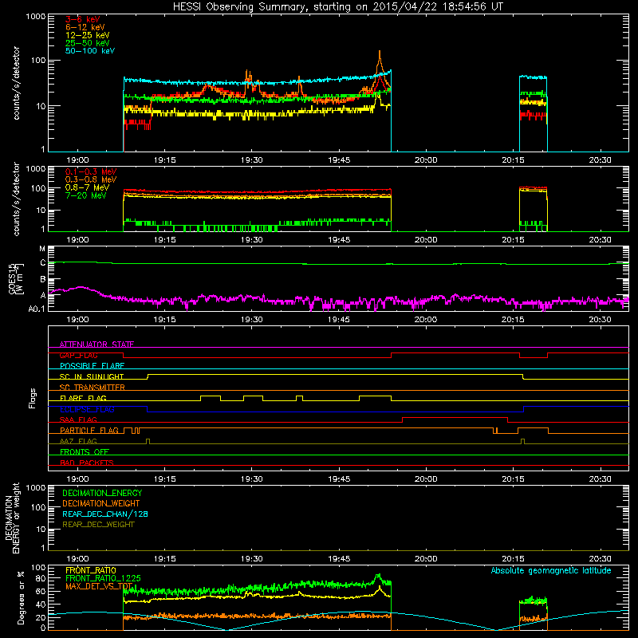
Task: Click the raised SAA_FLAG step segment
Action: 455,417
